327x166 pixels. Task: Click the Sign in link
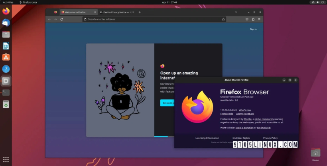tap(253, 29)
